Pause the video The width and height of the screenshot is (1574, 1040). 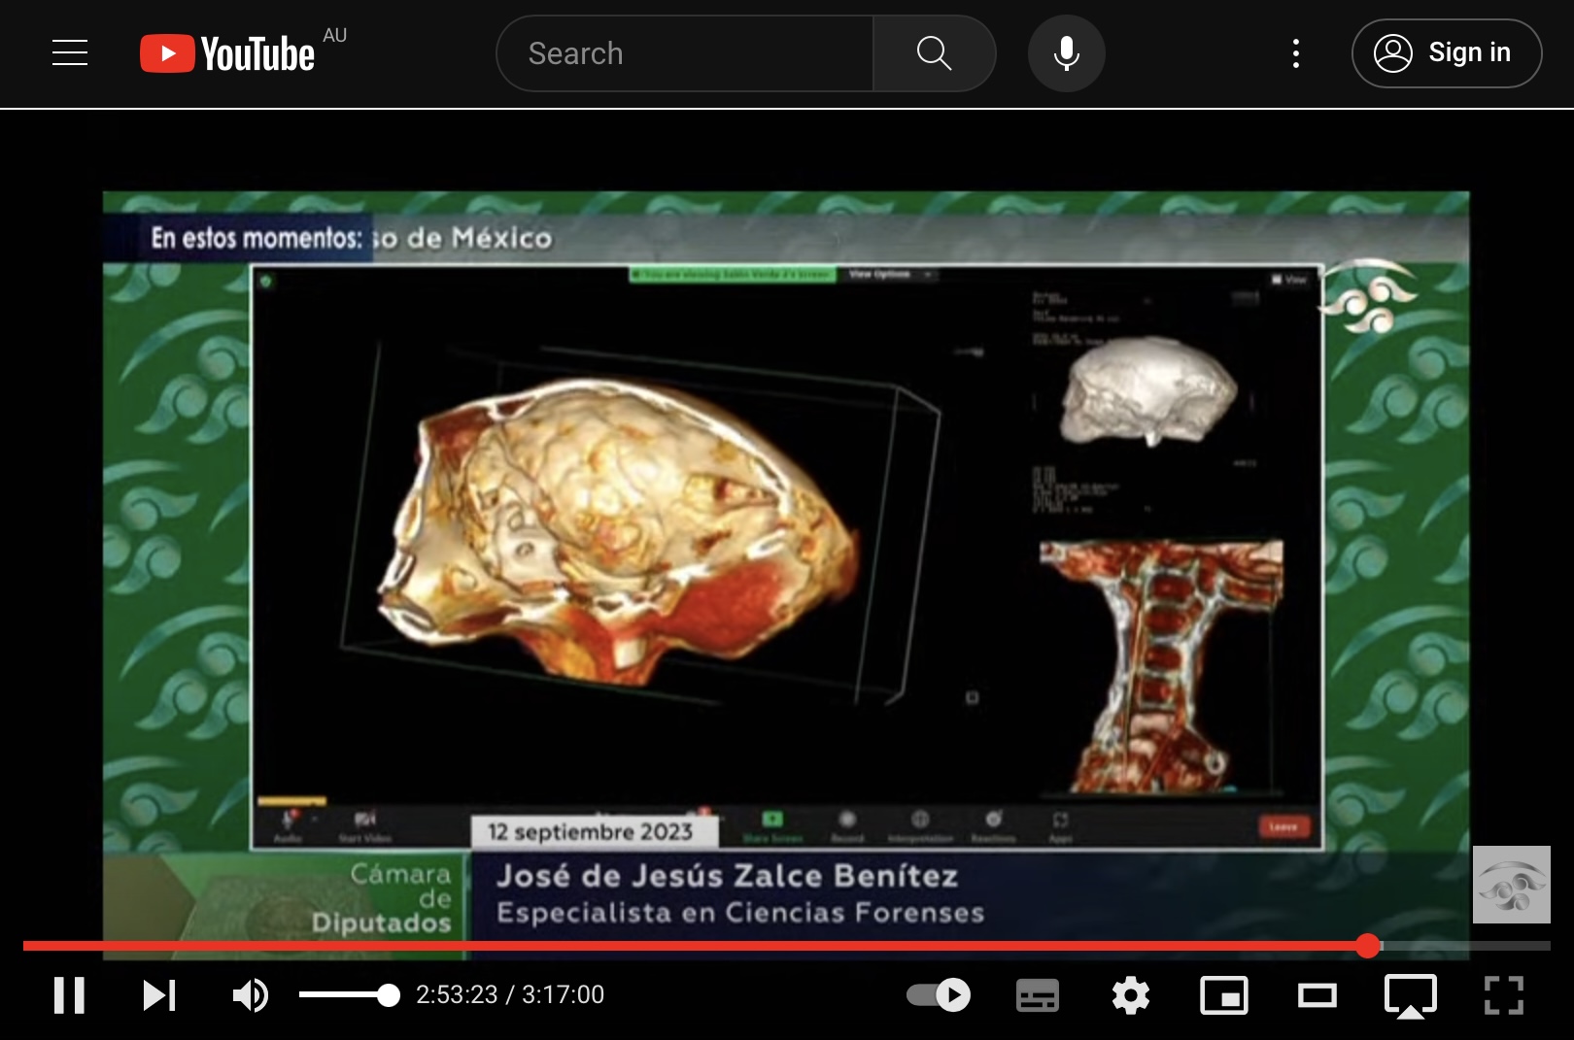click(69, 995)
